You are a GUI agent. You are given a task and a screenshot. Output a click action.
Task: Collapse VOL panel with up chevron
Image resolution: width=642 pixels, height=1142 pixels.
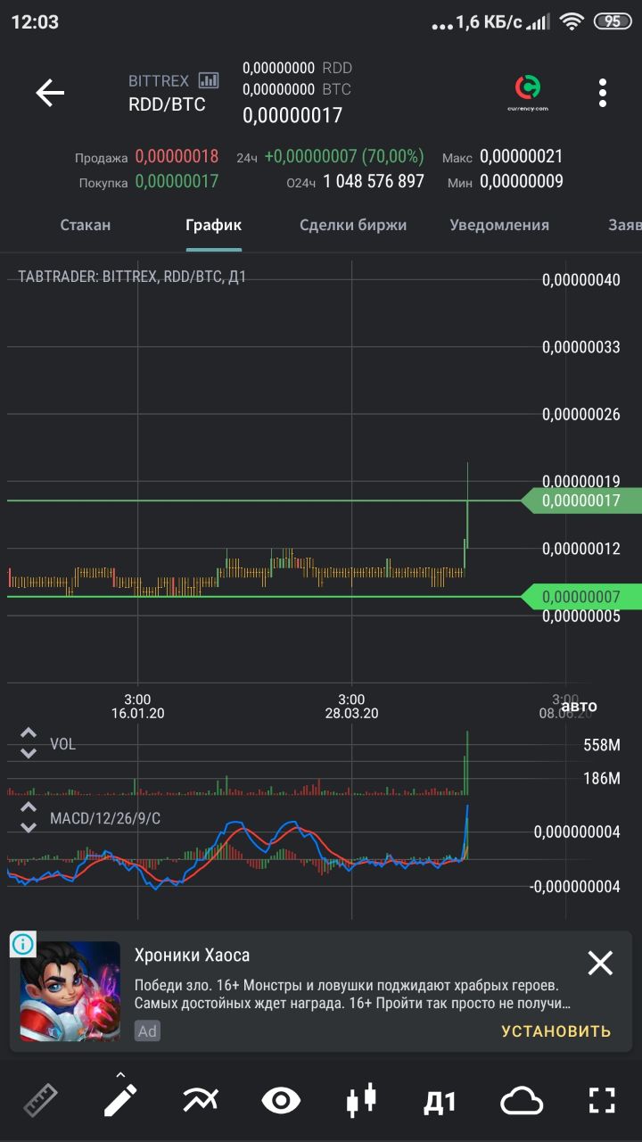29,733
